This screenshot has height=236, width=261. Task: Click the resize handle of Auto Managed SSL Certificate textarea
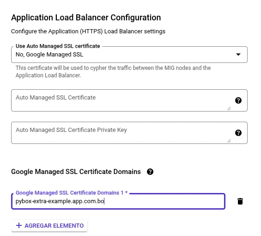[x=229, y=109]
